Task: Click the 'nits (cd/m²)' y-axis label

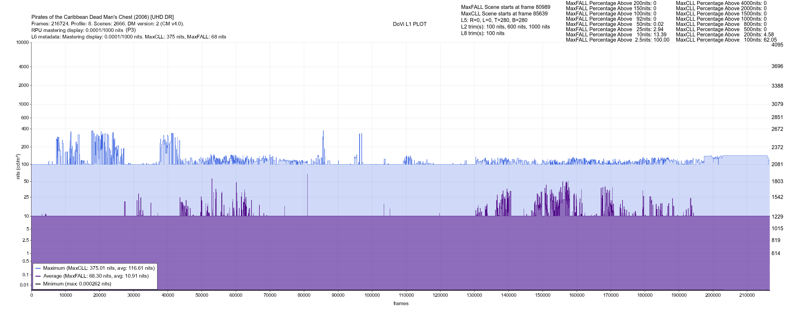Action: 18,166
